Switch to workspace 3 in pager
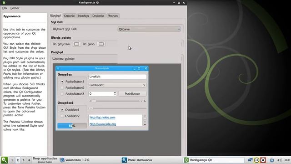The image size is (291, 164). [23, 160]
